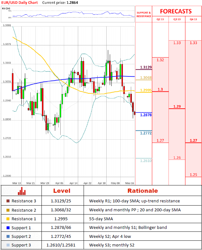Image resolution: width=202 pixels, height=250 pixels.
Task: Click the Q3 forecast median 1.29
Action: 177,106
